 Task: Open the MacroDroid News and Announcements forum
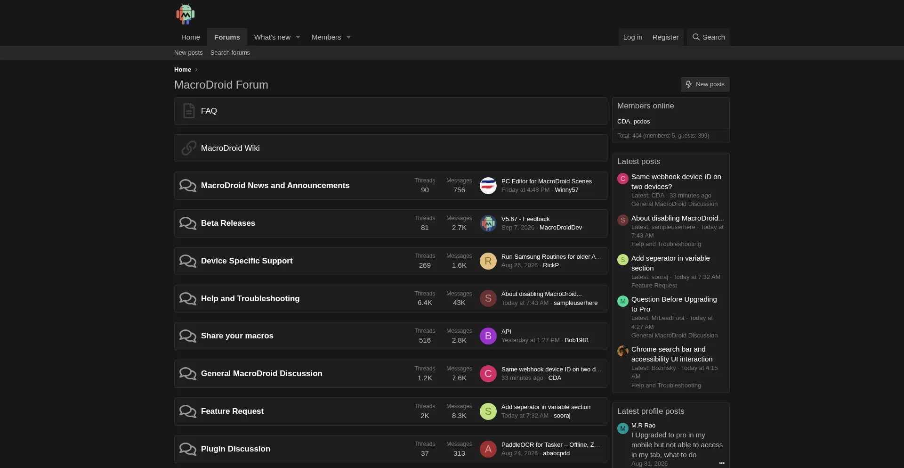(x=275, y=186)
